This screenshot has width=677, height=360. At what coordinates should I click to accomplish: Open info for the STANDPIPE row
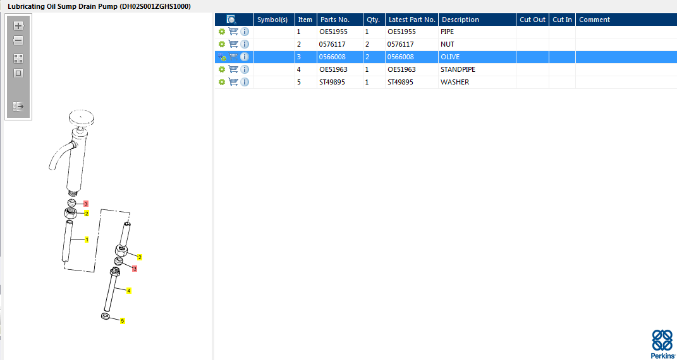[x=245, y=69]
